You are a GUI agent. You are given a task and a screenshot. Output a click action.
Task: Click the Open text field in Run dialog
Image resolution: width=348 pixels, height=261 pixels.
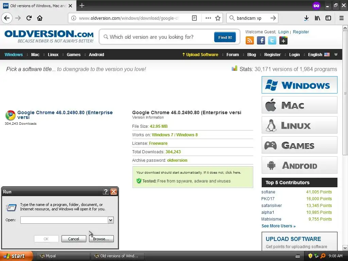tap(64, 220)
